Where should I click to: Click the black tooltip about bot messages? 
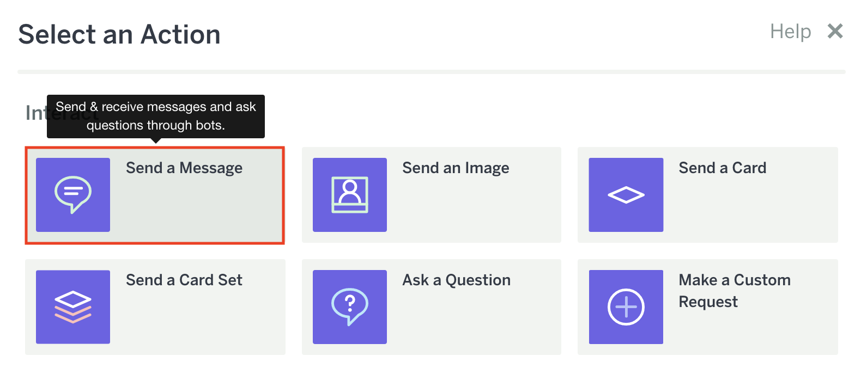[x=156, y=116]
